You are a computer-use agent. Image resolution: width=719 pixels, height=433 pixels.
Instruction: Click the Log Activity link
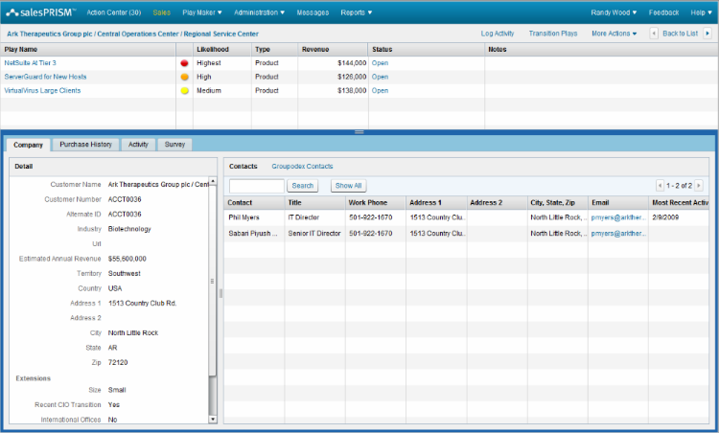click(498, 34)
